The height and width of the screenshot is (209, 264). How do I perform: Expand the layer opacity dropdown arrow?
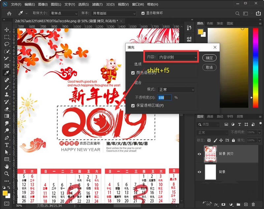click(259, 133)
